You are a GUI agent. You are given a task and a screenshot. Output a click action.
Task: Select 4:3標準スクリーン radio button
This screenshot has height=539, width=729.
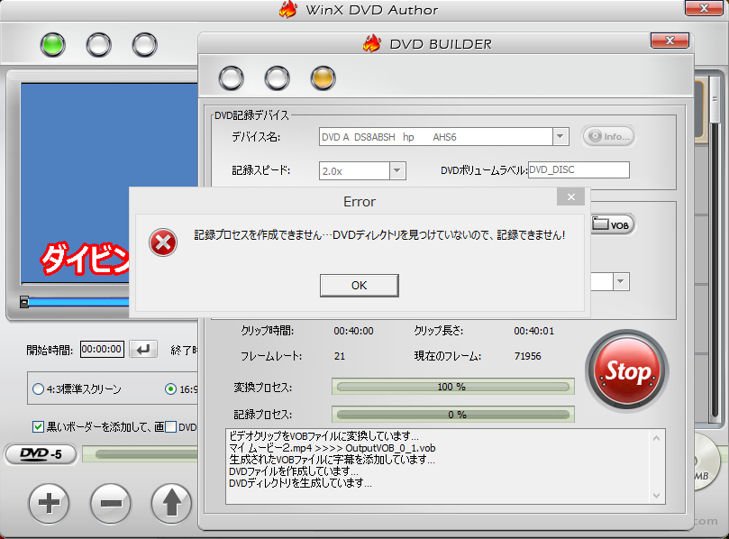[x=38, y=388]
